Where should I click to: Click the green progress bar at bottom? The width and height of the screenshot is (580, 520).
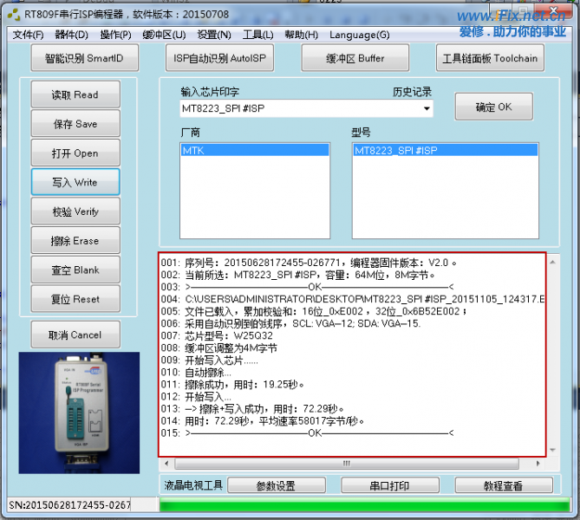pos(355,504)
